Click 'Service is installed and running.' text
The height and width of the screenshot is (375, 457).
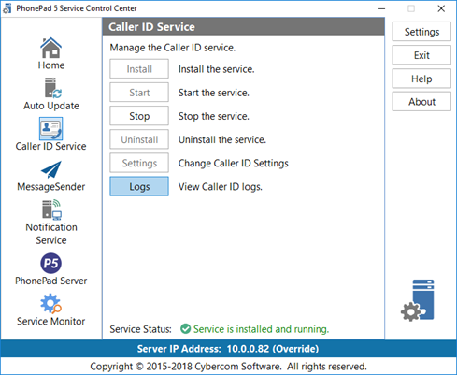261,329
